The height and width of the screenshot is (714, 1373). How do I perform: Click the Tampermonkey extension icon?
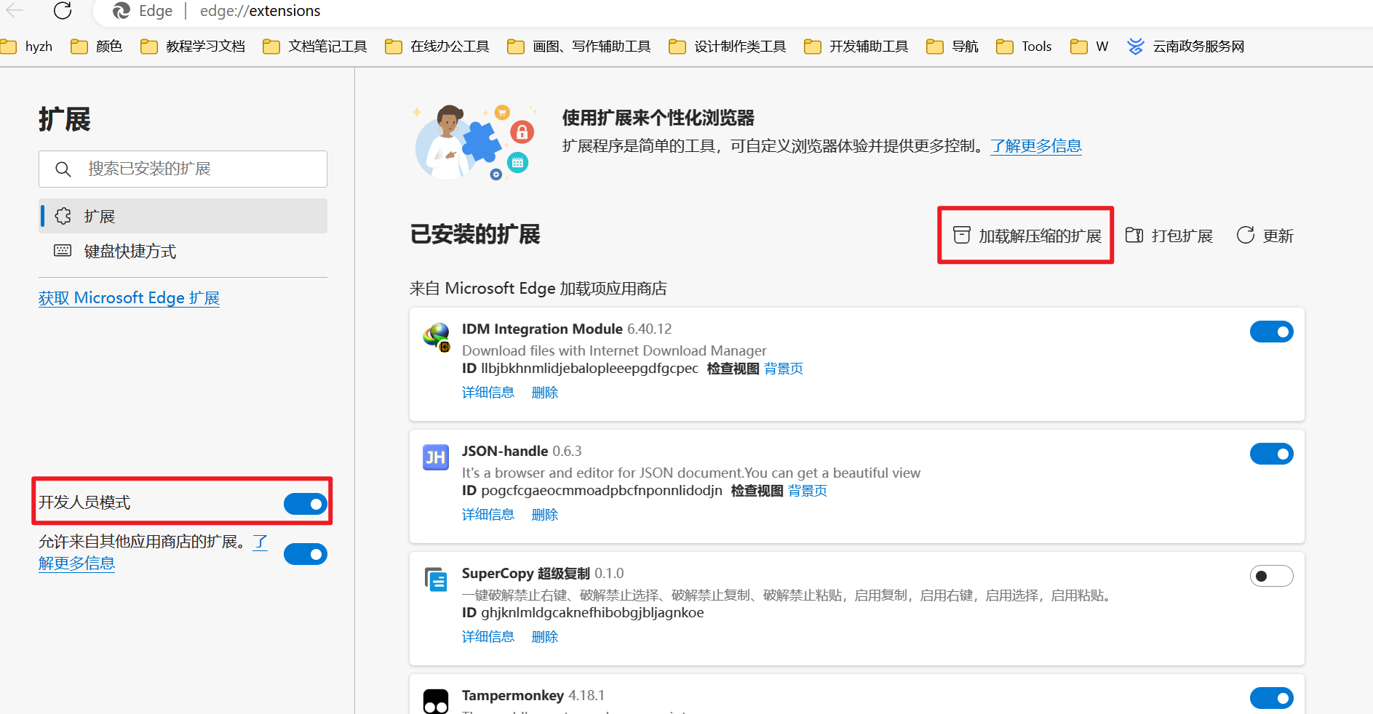[436, 701]
